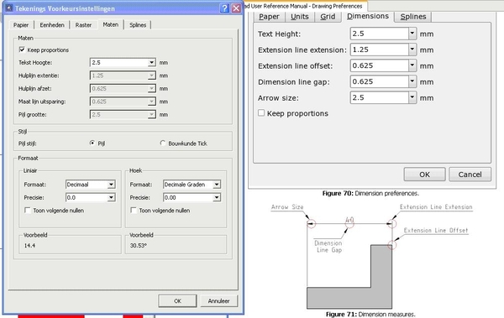Switch to the Papier tab
Image resolution: width=504 pixels, height=318 pixels.
(21, 24)
